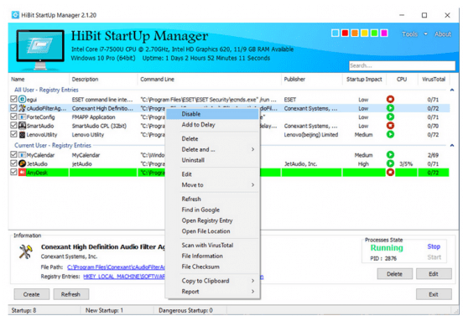This screenshot has width=463, height=321.
Task: Choose 'Open Registry Entry' menu item
Action: [212, 220]
